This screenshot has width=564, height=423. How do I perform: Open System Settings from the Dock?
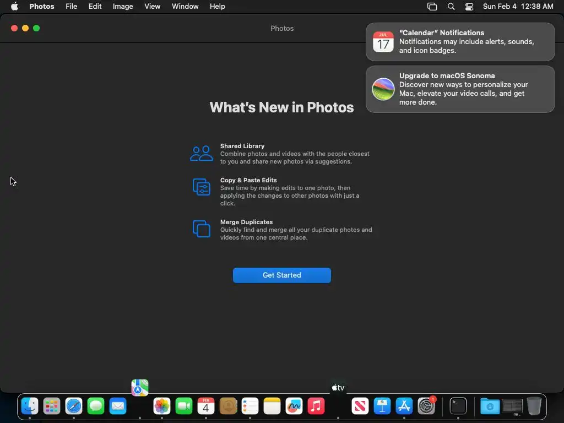(x=426, y=406)
